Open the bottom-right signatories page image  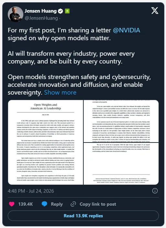pyautogui.click(x=121, y=164)
